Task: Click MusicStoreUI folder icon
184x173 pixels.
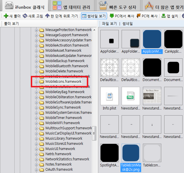Action: [x=41, y=144]
